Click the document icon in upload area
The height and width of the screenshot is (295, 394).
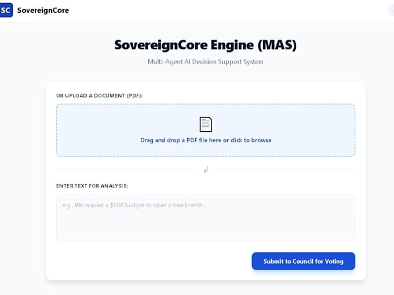[x=206, y=124]
